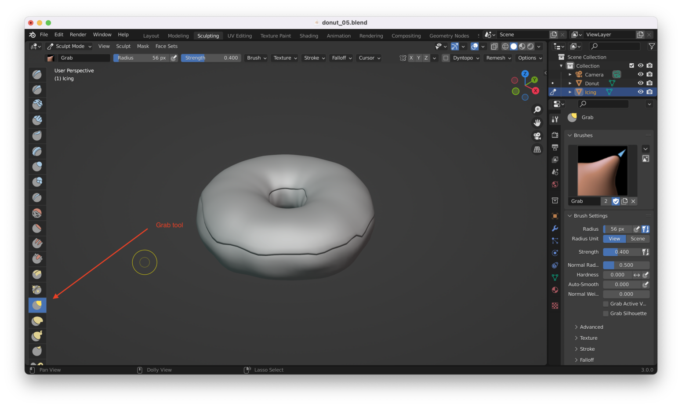Click the Grab brush preview thumbnail

pos(602,171)
